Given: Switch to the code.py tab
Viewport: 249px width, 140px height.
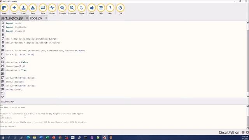Looking at the screenshot, I should pyautogui.click(x=36, y=18).
